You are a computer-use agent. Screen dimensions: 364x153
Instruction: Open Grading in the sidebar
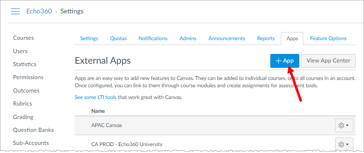point(23,117)
